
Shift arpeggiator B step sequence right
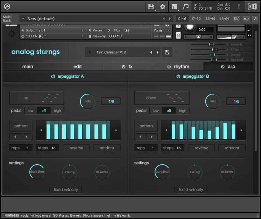point(241,130)
